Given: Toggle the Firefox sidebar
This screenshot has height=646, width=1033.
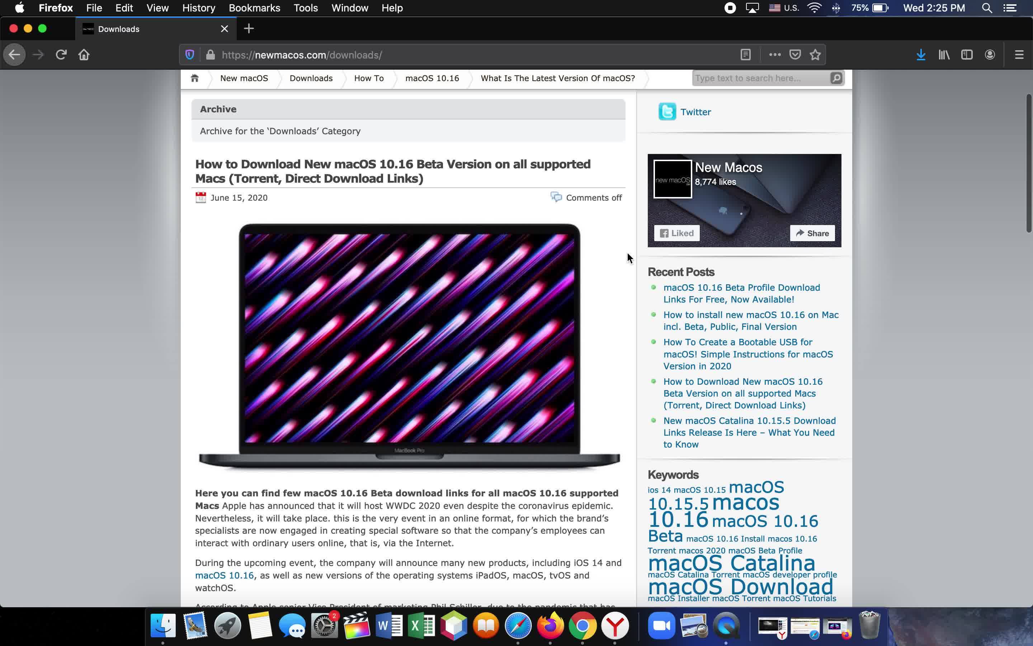Looking at the screenshot, I should pos(967,55).
